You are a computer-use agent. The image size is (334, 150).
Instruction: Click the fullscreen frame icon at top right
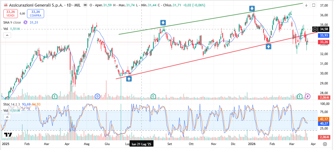314,5
